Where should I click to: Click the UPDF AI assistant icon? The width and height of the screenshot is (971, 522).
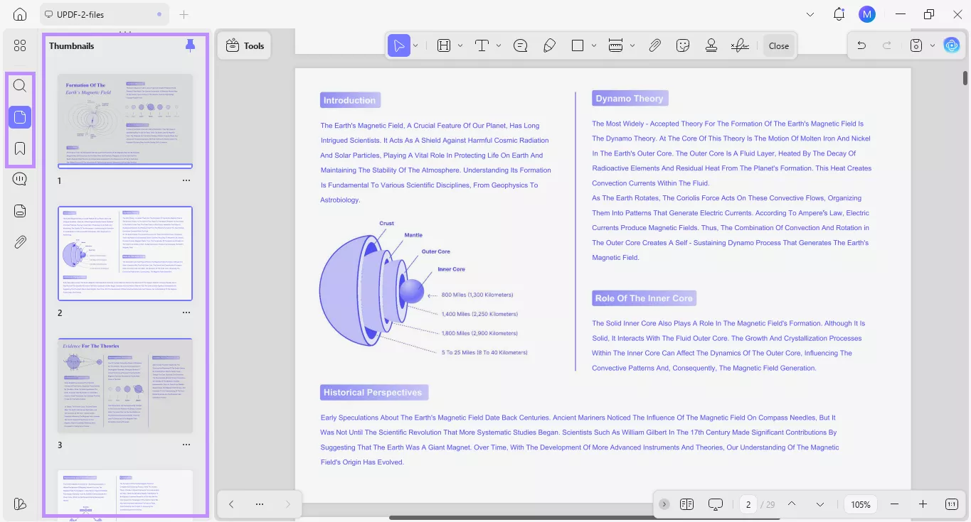point(951,45)
